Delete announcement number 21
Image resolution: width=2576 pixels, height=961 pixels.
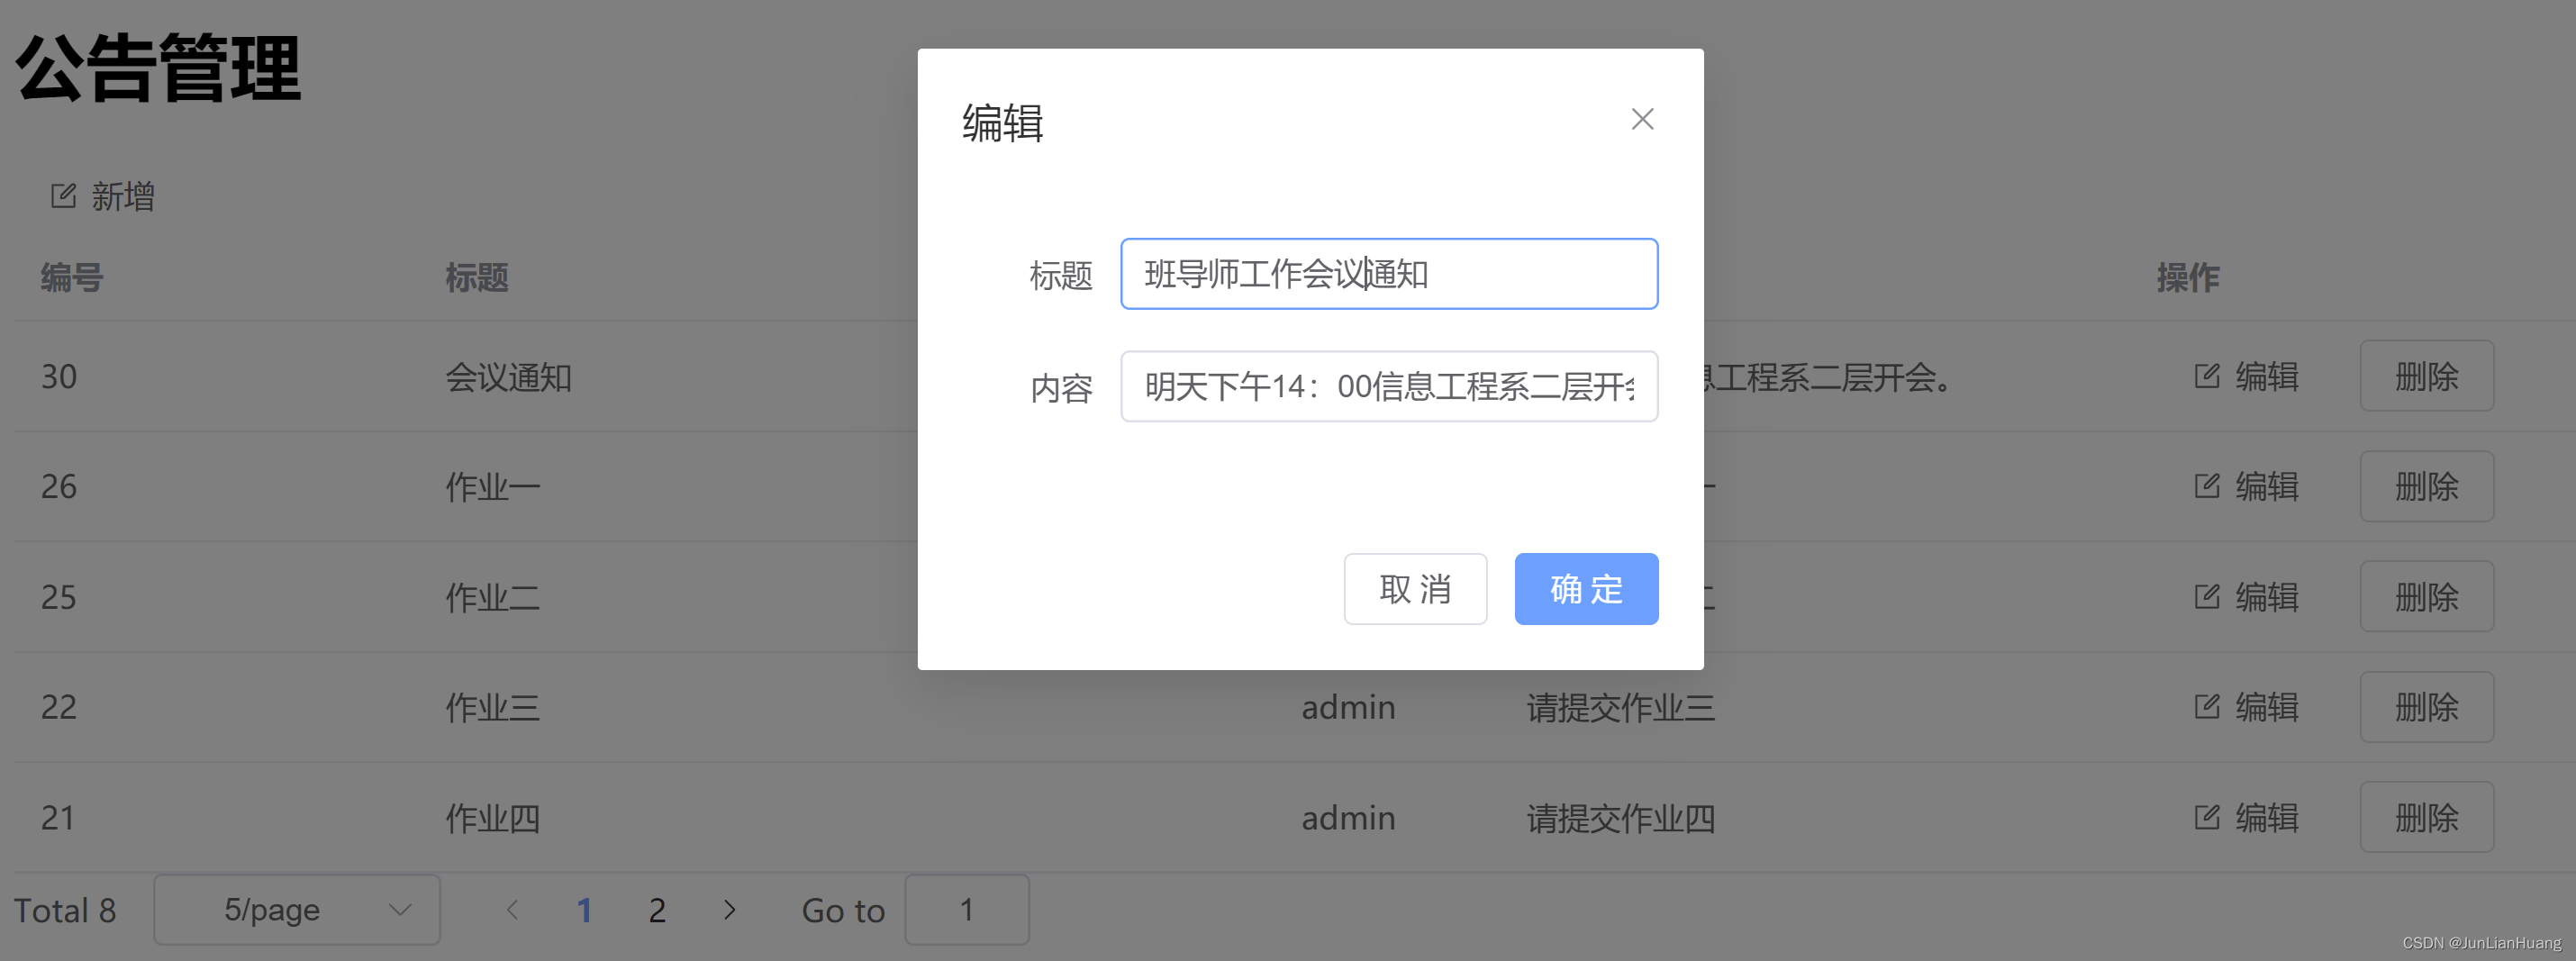[x=2426, y=817]
